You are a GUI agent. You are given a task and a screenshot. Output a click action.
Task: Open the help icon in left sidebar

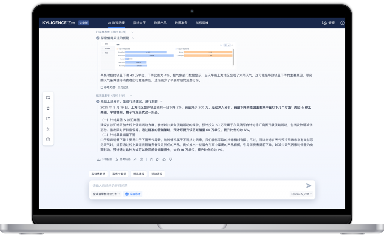(48, 140)
